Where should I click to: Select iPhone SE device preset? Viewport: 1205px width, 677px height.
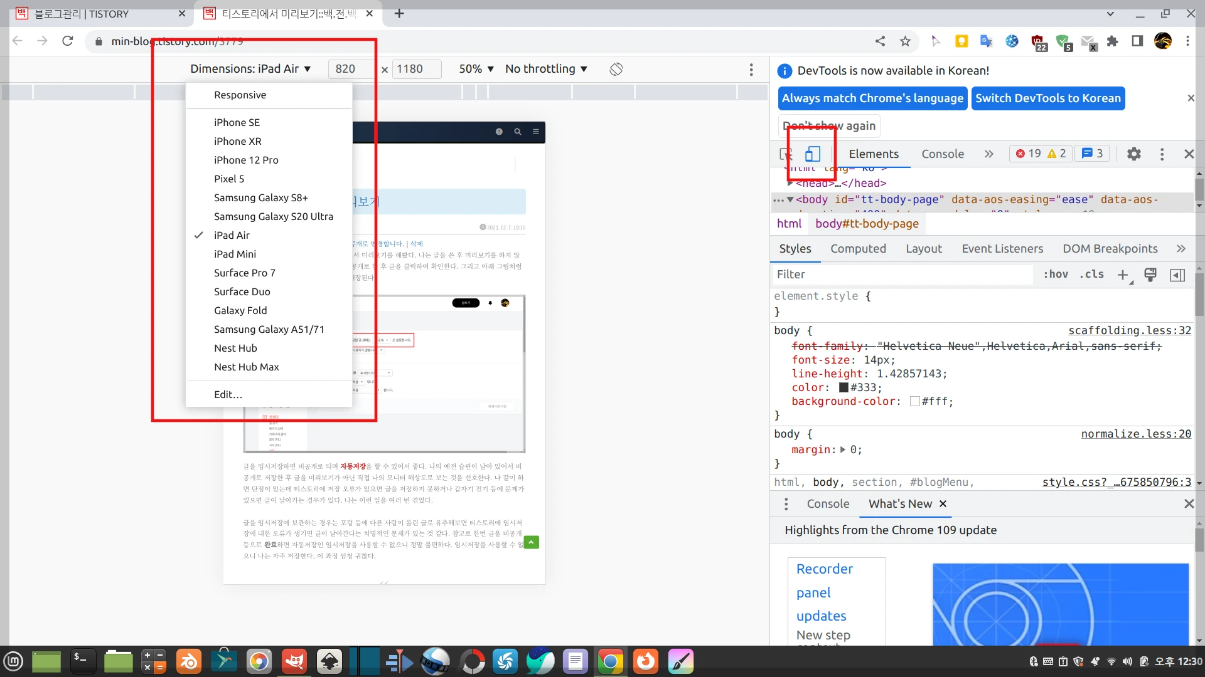pyautogui.click(x=237, y=122)
